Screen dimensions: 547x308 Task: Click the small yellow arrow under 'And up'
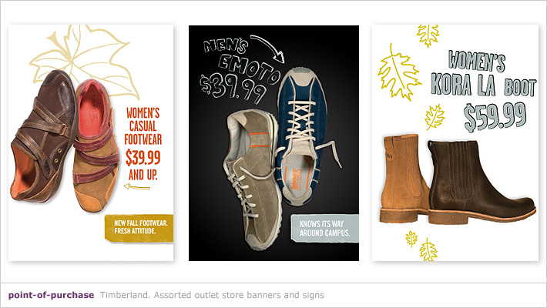pyautogui.click(x=136, y=187)
